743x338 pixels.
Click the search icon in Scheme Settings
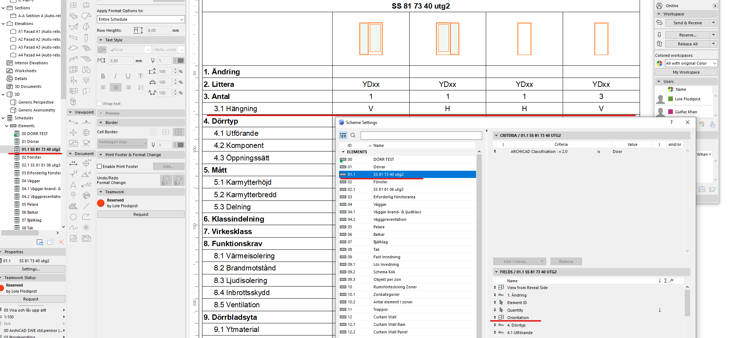353,135
